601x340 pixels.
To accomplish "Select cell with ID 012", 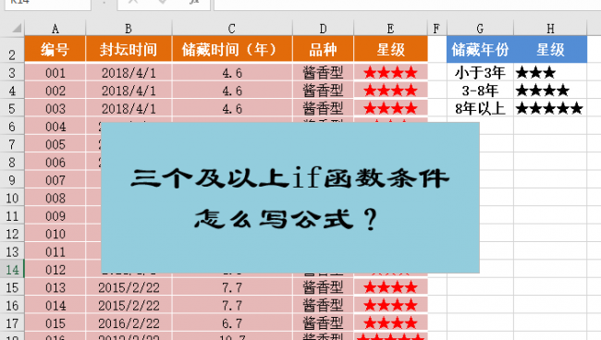I will pyautogui.click(x=55, y=270).
